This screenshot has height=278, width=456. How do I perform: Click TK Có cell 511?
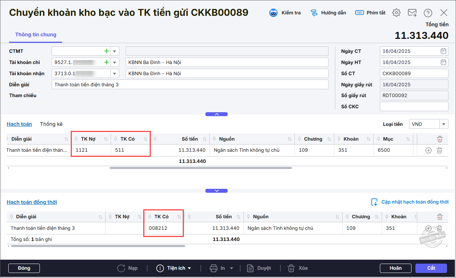(x=131, y=150)
